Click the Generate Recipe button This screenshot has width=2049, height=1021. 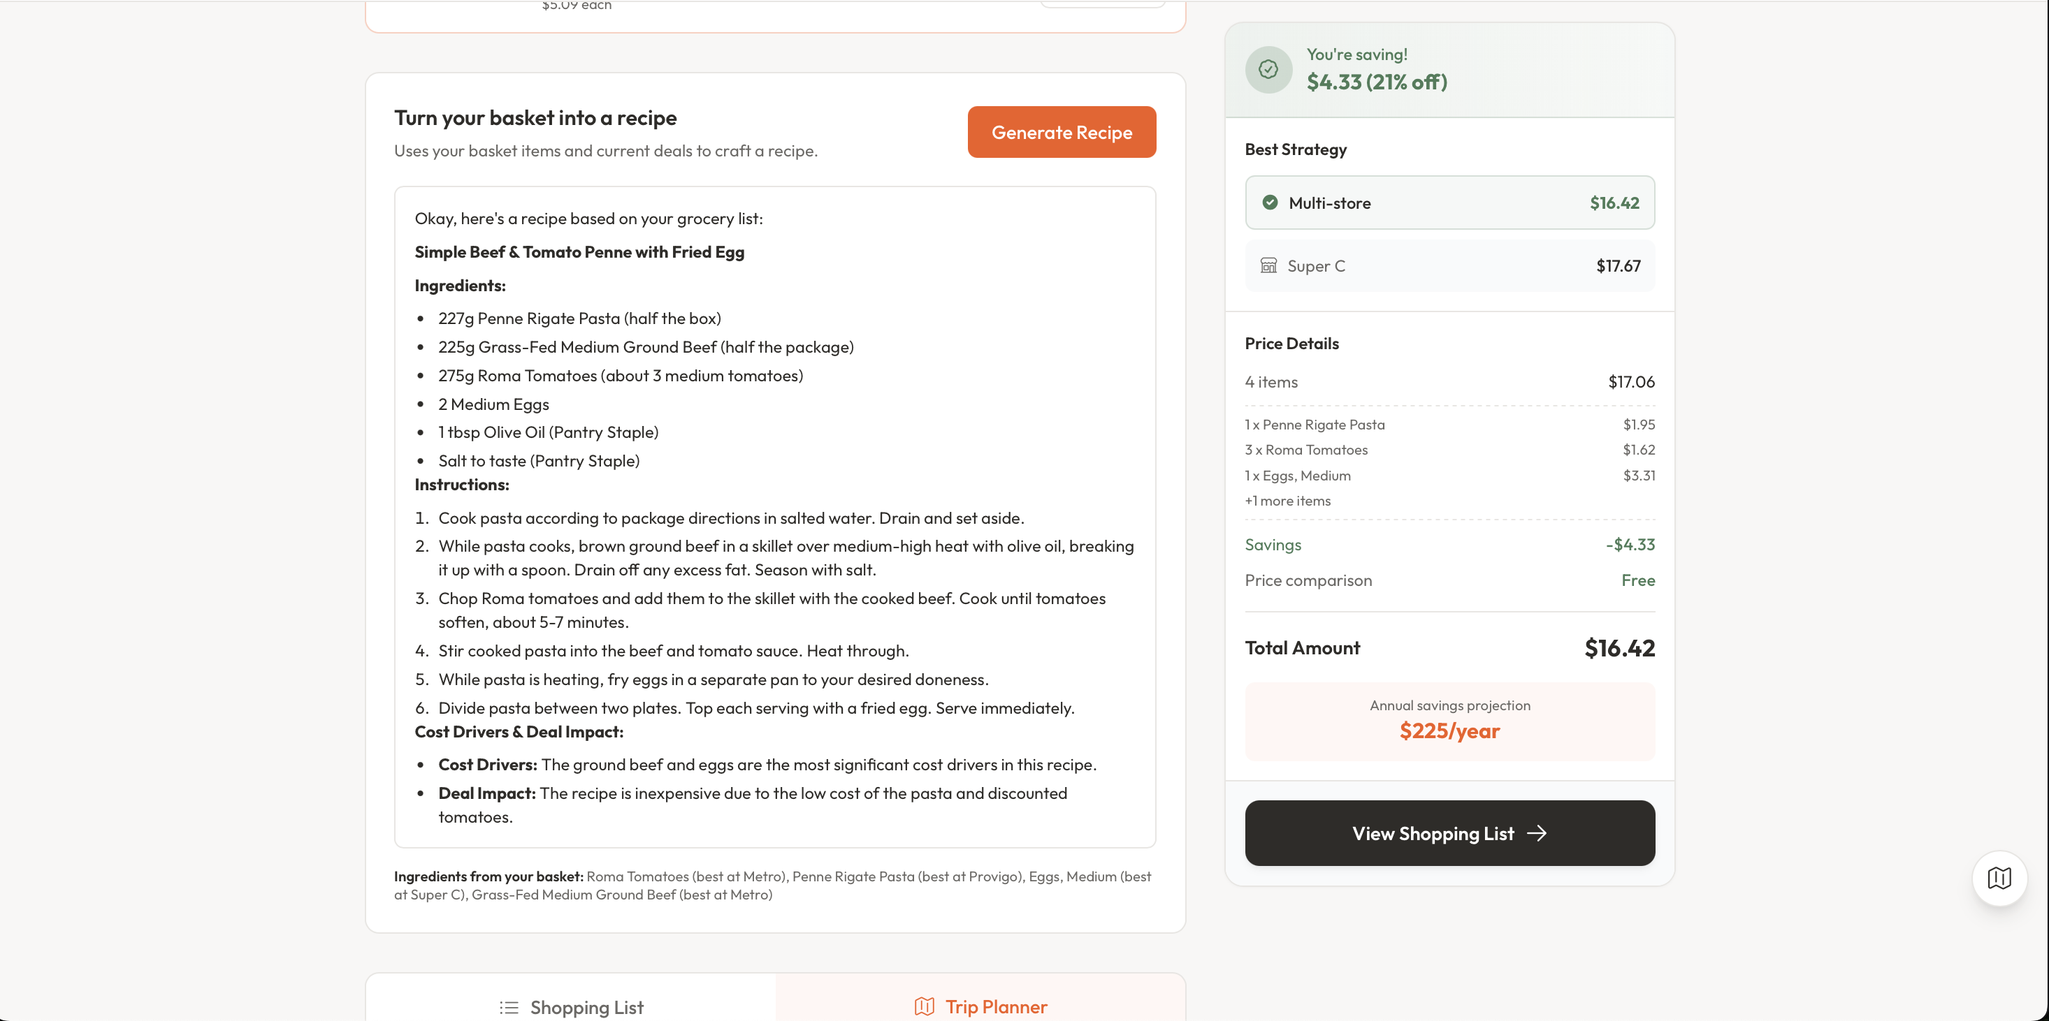tap(1061, 132)
